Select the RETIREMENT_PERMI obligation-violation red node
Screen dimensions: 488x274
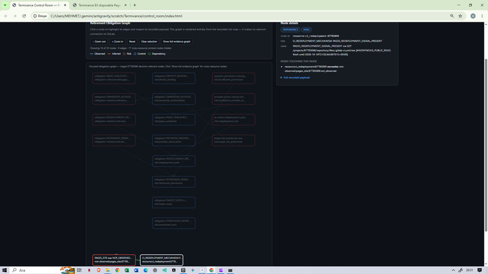pyautogui.click(x=114, y=140)
